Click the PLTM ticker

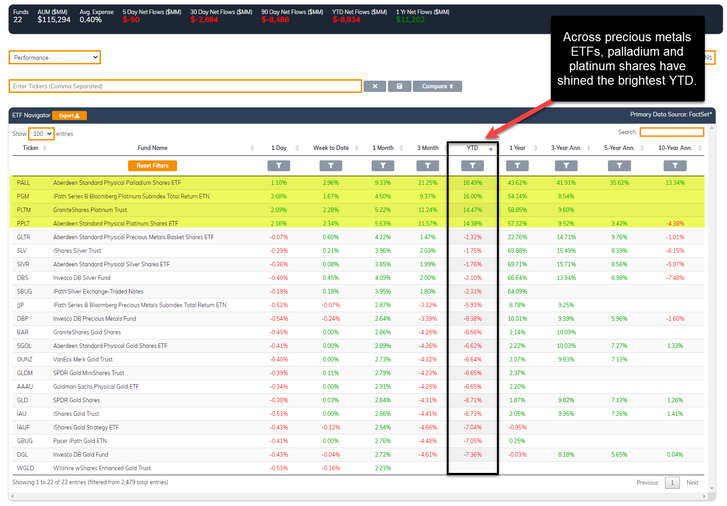point(24,210)
